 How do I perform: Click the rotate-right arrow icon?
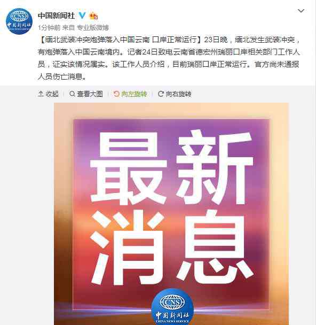point(161,94)
